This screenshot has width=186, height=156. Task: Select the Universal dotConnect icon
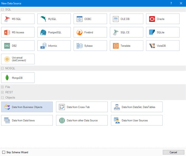point(7,59)
